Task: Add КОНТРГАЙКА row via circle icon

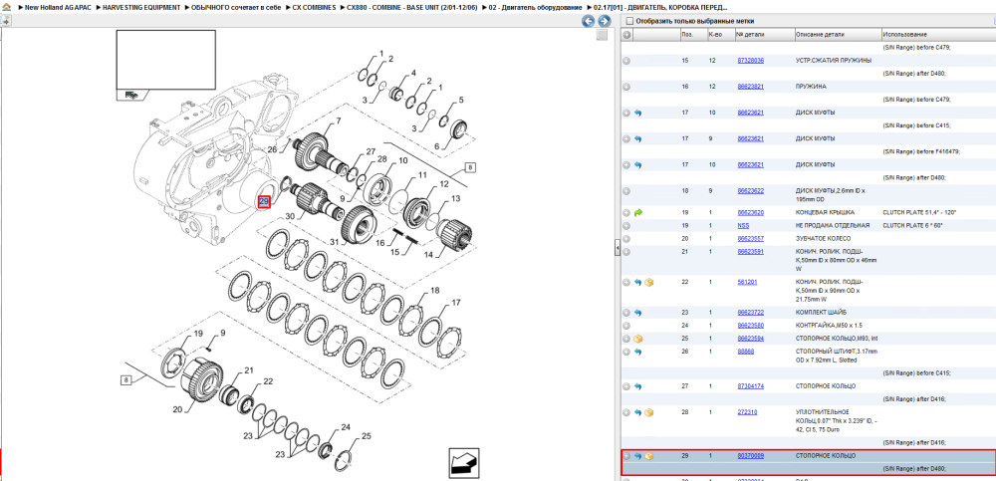Action: pos(626,326)
